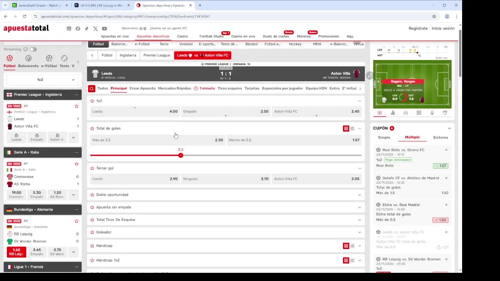Select the Fútbol soccer ball icon in the sidebar
This screenshot has width=500, height=281.
pos(9,58)
